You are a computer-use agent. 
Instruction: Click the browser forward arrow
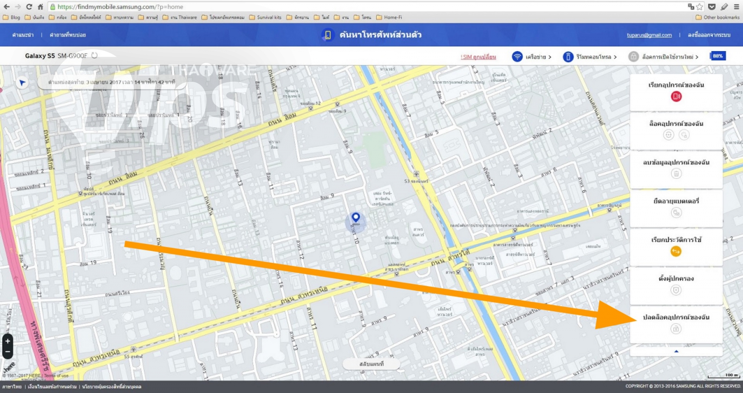pos(18,7)
